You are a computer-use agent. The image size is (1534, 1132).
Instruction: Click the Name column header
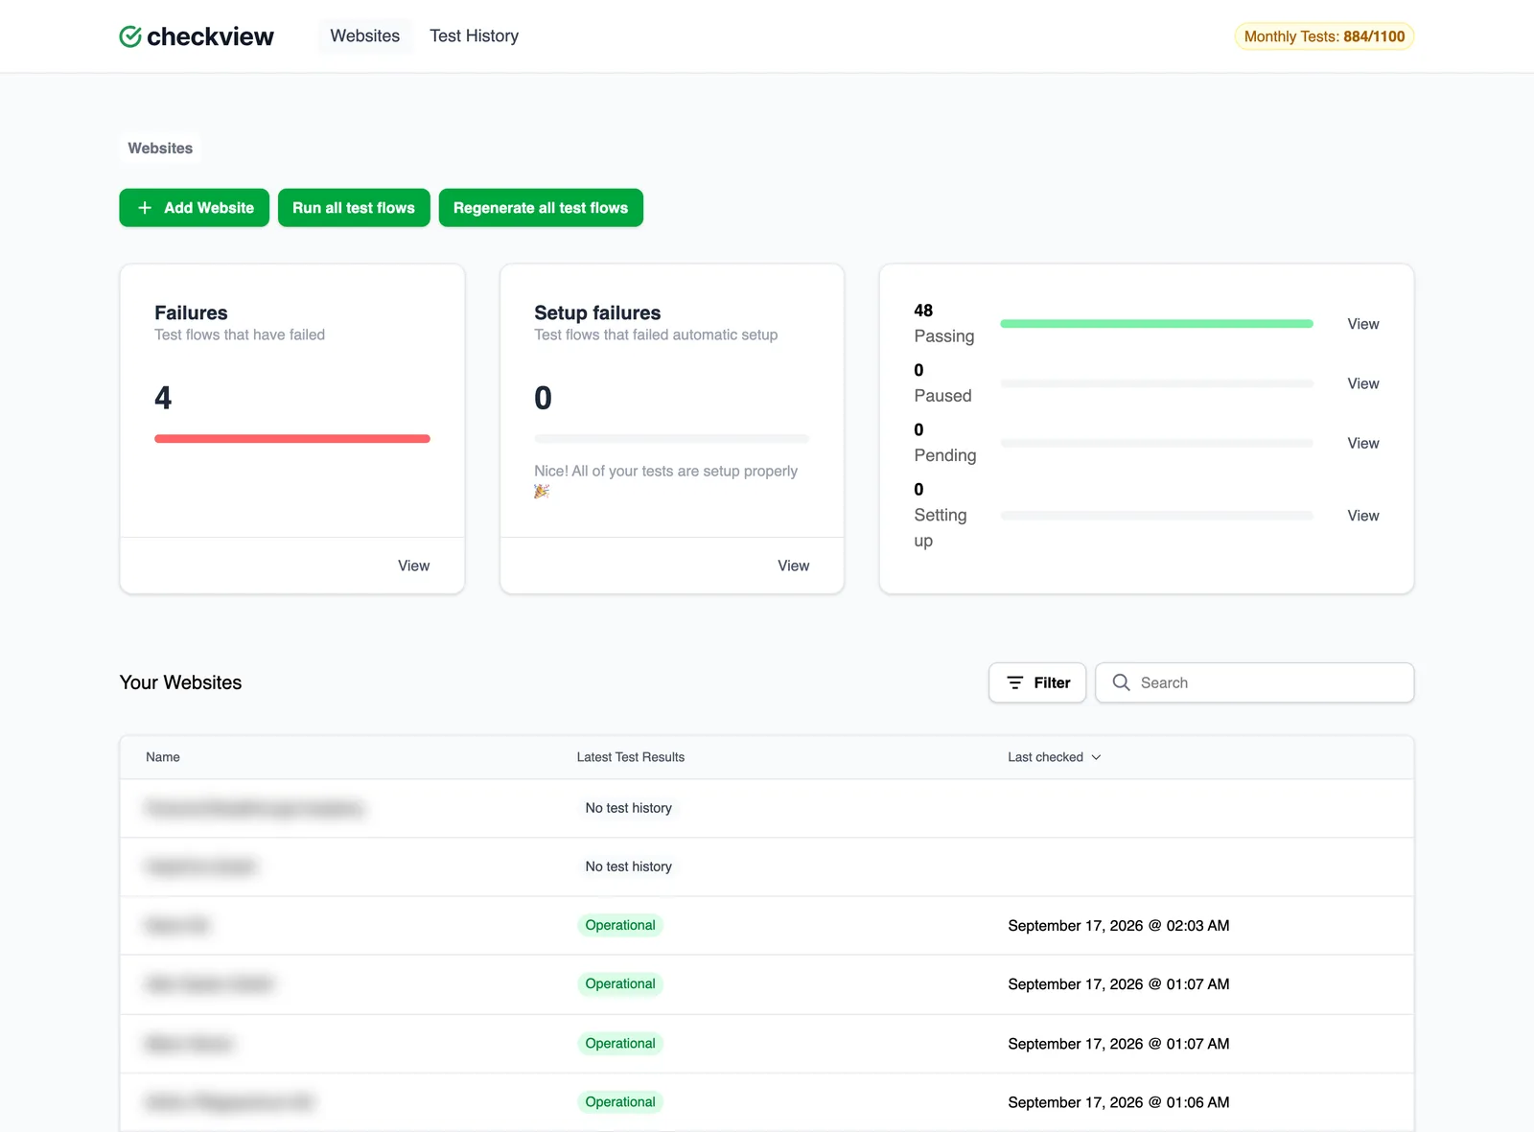pos(163,757)
